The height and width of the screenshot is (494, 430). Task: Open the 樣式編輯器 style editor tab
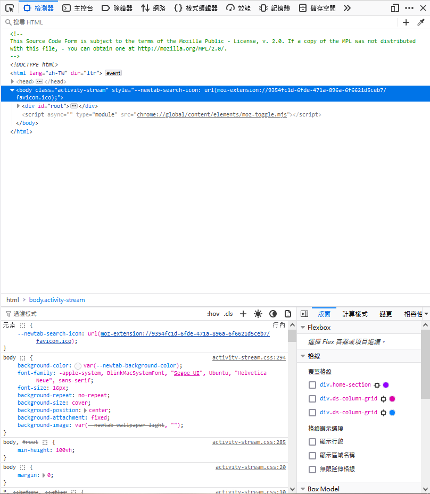(196, 8)
